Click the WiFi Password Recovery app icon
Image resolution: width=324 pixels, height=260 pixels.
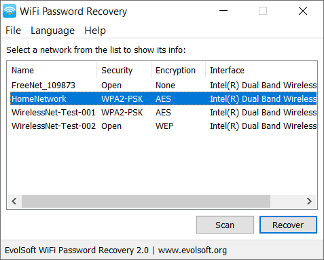[10, 11]
